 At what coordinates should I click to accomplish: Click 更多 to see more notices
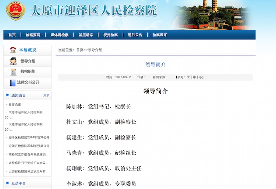(x=46, y=95)
